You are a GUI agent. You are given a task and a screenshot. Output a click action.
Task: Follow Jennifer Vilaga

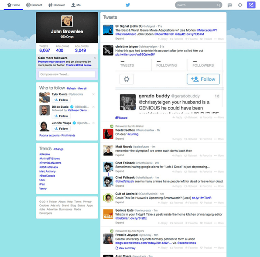click(x=61, y=129)
